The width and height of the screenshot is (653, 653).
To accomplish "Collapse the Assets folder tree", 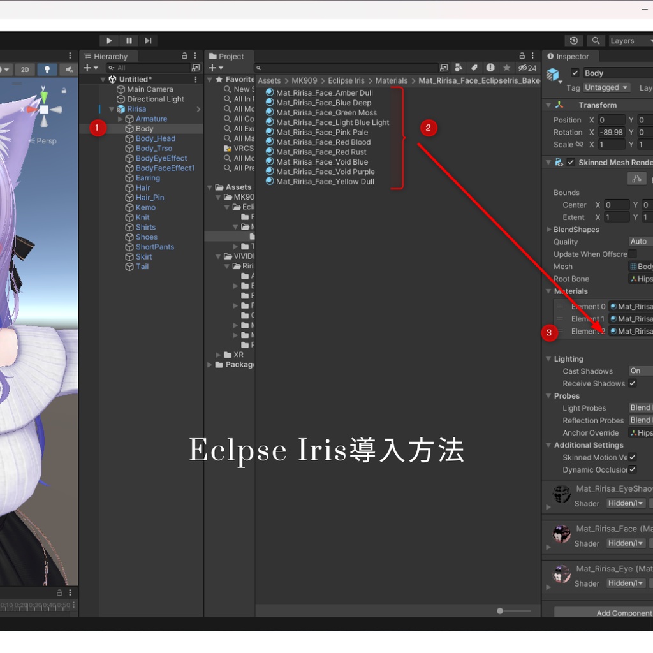I will point(210,187).
